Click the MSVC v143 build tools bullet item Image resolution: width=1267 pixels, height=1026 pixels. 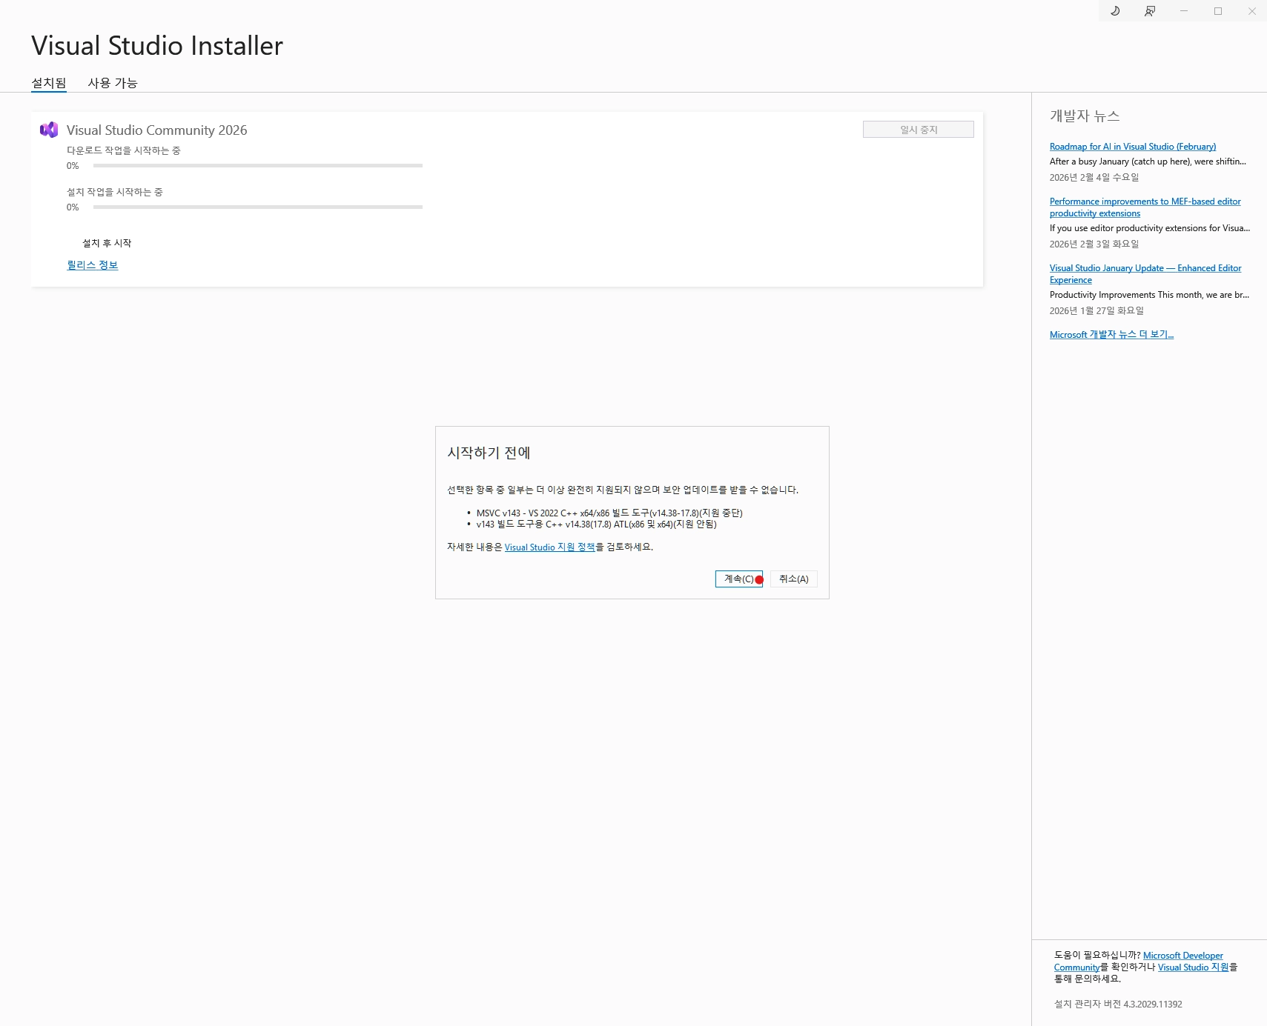(x=609, y=513)
